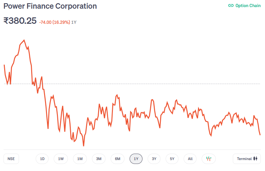This screenshot has width=265, height=171.
Task: Click the active 1Y range pill
Action: [x=136, y=159]
